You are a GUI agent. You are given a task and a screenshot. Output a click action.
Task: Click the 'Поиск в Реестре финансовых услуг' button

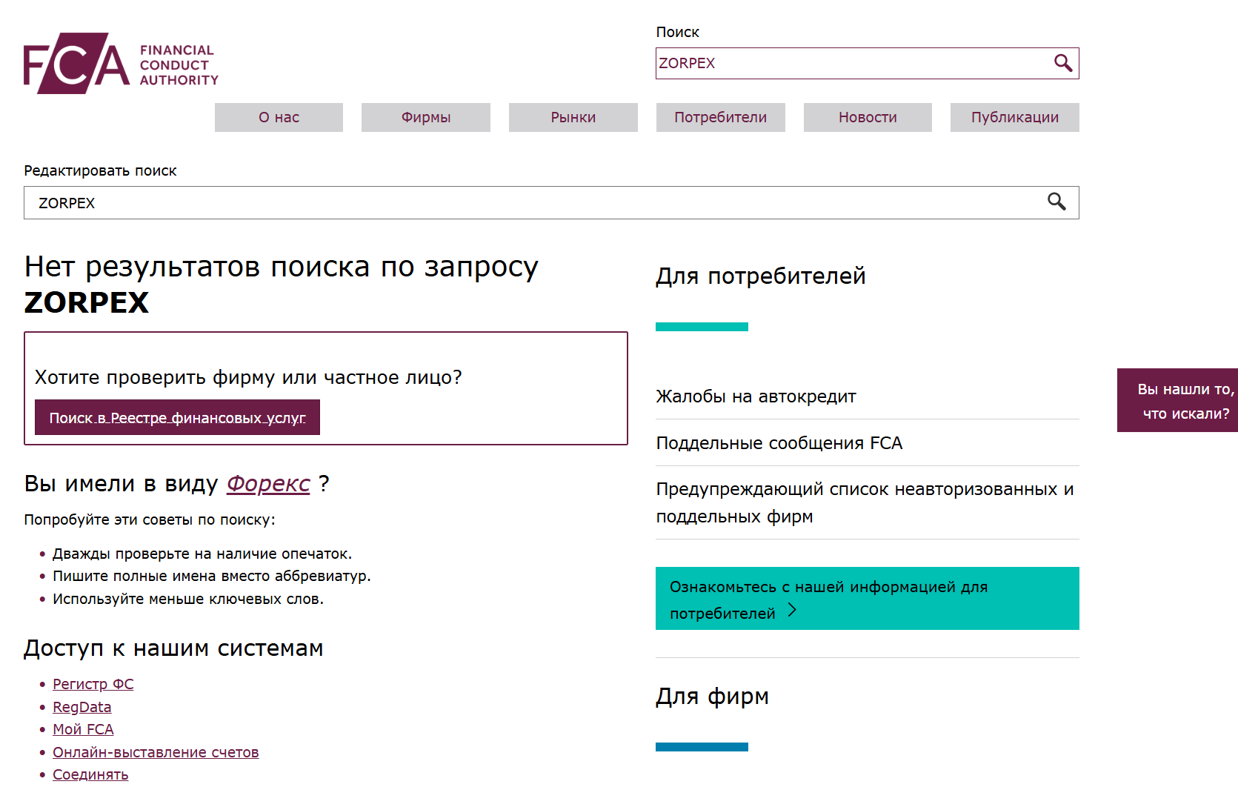pyautogui.click(x=177, y=417)
